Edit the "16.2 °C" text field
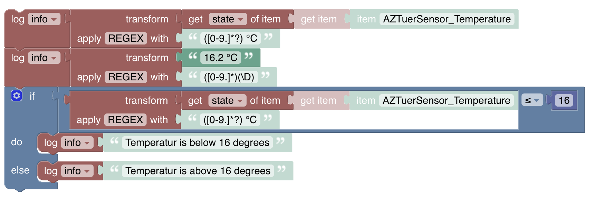The image size is (614, 209). coord(221,58)
